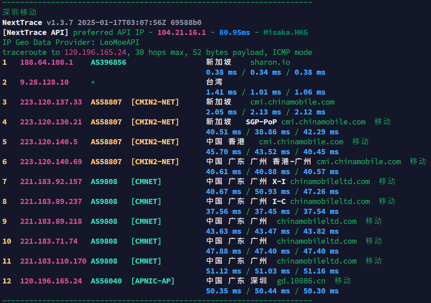Click the [APNIC-AP] label
431x303 pixels.
[153, 281]
